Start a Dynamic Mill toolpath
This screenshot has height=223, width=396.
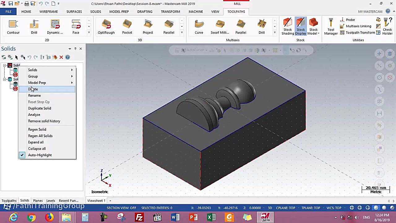click(55, 27)
